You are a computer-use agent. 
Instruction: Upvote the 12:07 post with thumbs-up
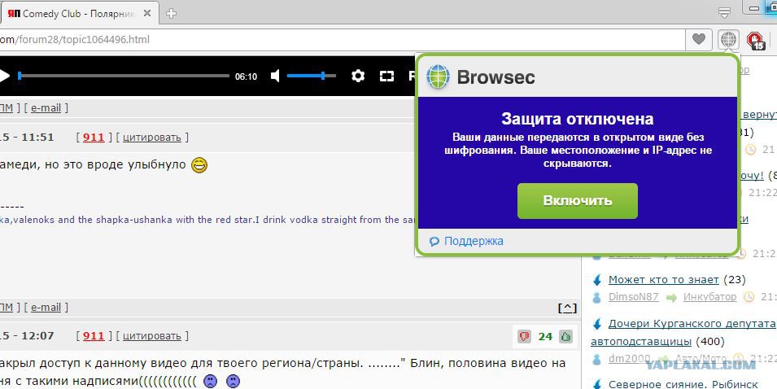pos(566,337)
